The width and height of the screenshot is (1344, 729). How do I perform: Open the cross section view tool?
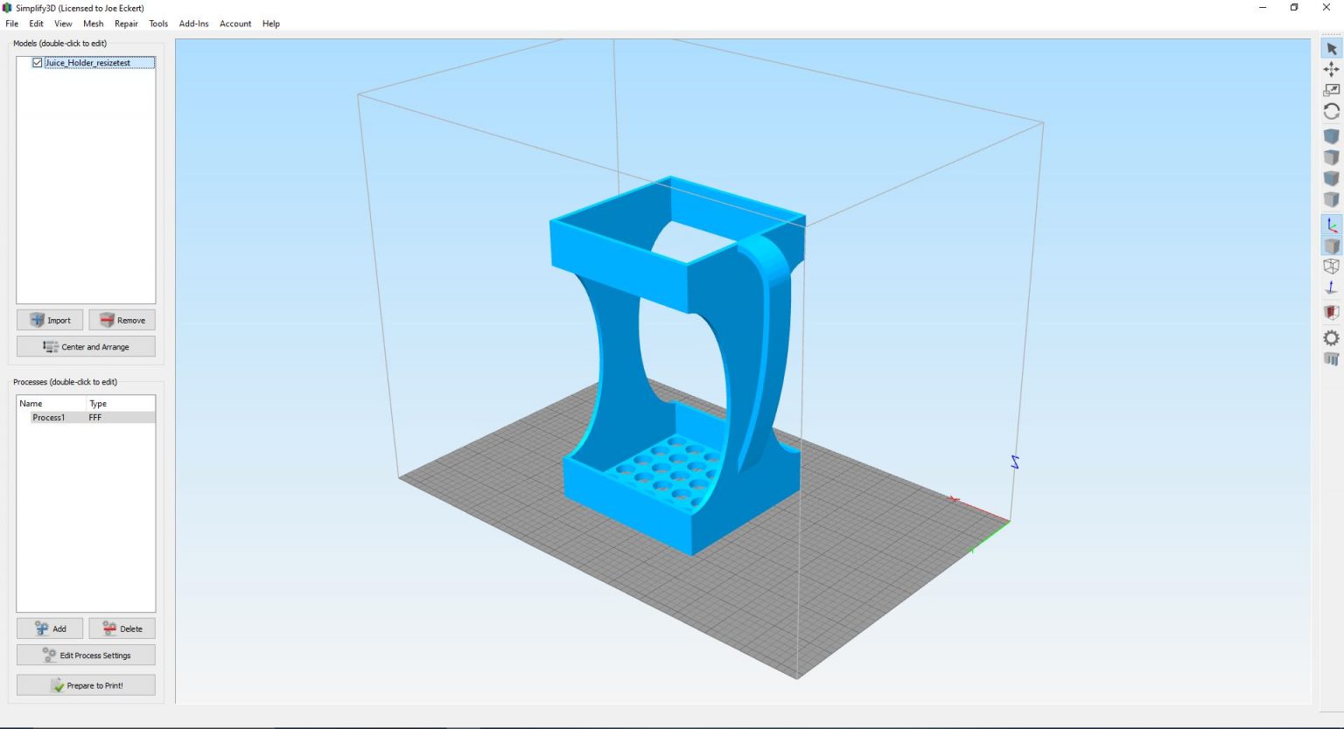click(1331, 311)
